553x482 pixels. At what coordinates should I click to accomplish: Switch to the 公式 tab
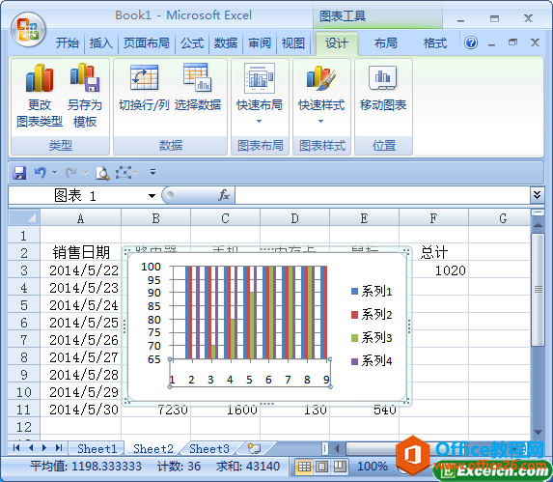coord(192,43)
